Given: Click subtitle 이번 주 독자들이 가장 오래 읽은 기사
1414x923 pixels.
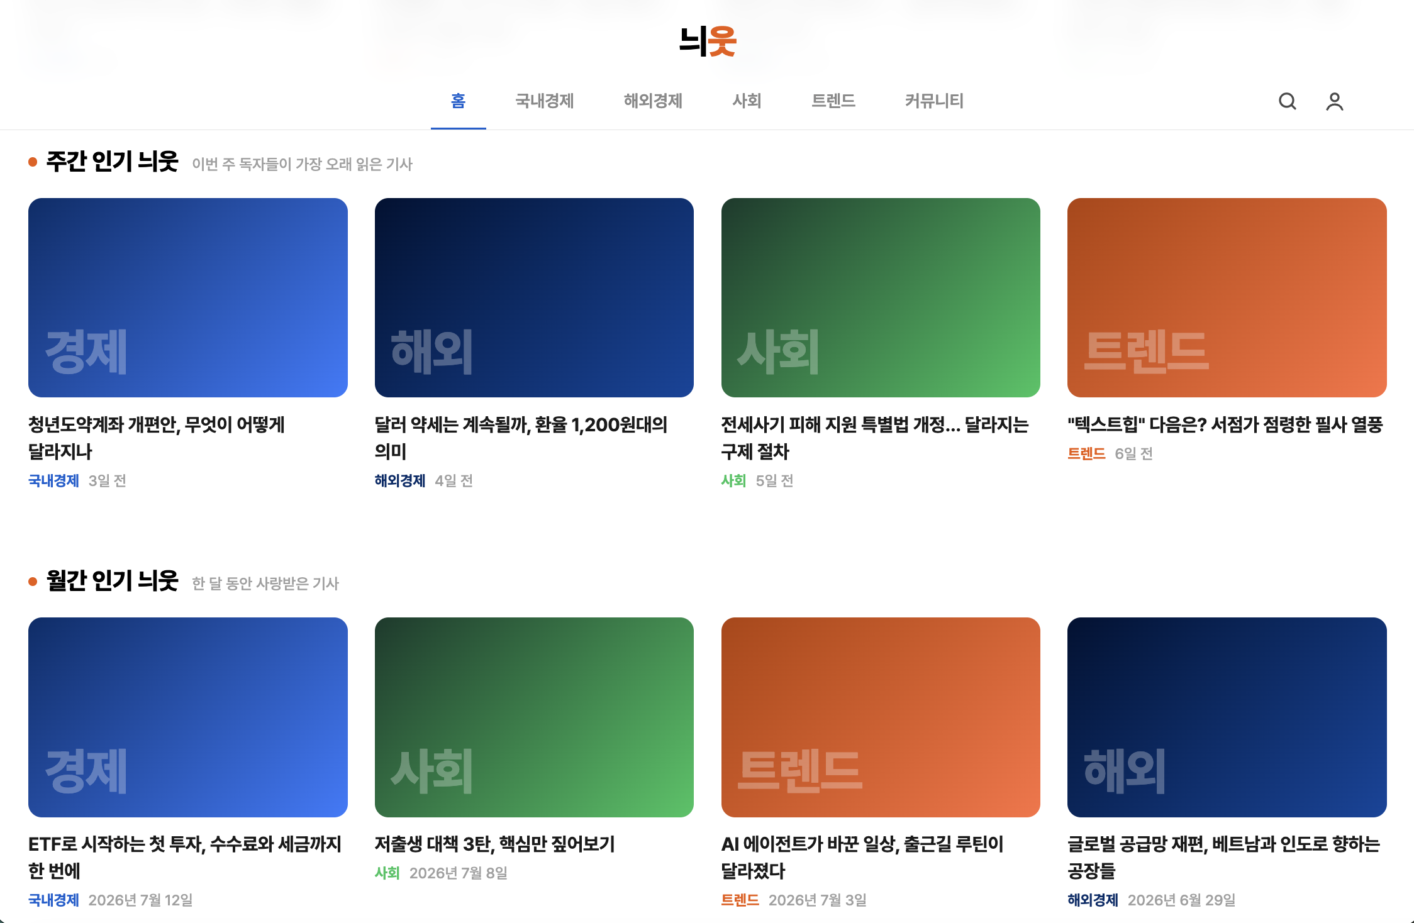Looking at the screenshot, I should tap(302, 164).
